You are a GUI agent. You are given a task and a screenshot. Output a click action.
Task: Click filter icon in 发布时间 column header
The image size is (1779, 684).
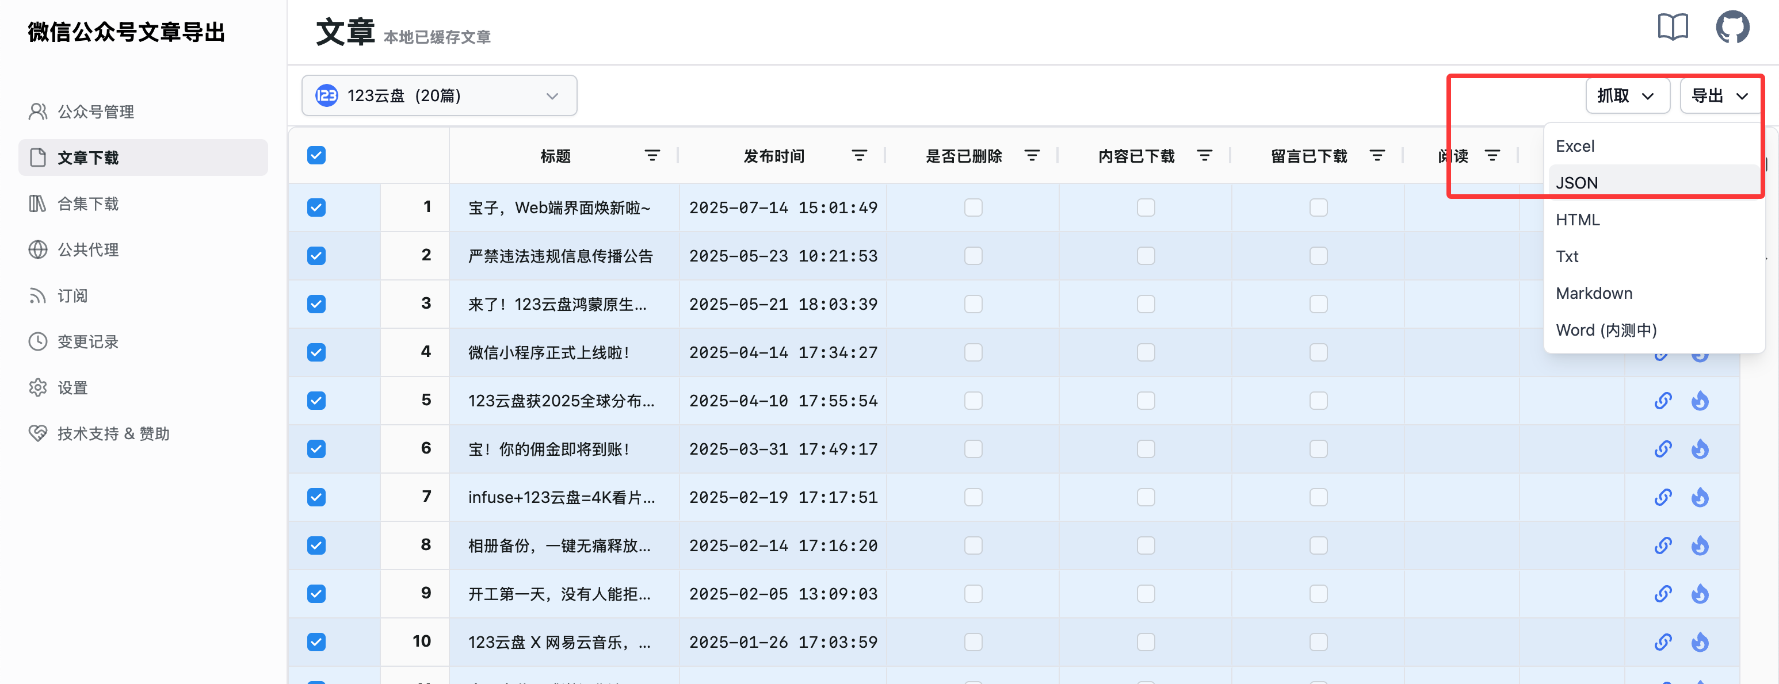coord(858,156)
